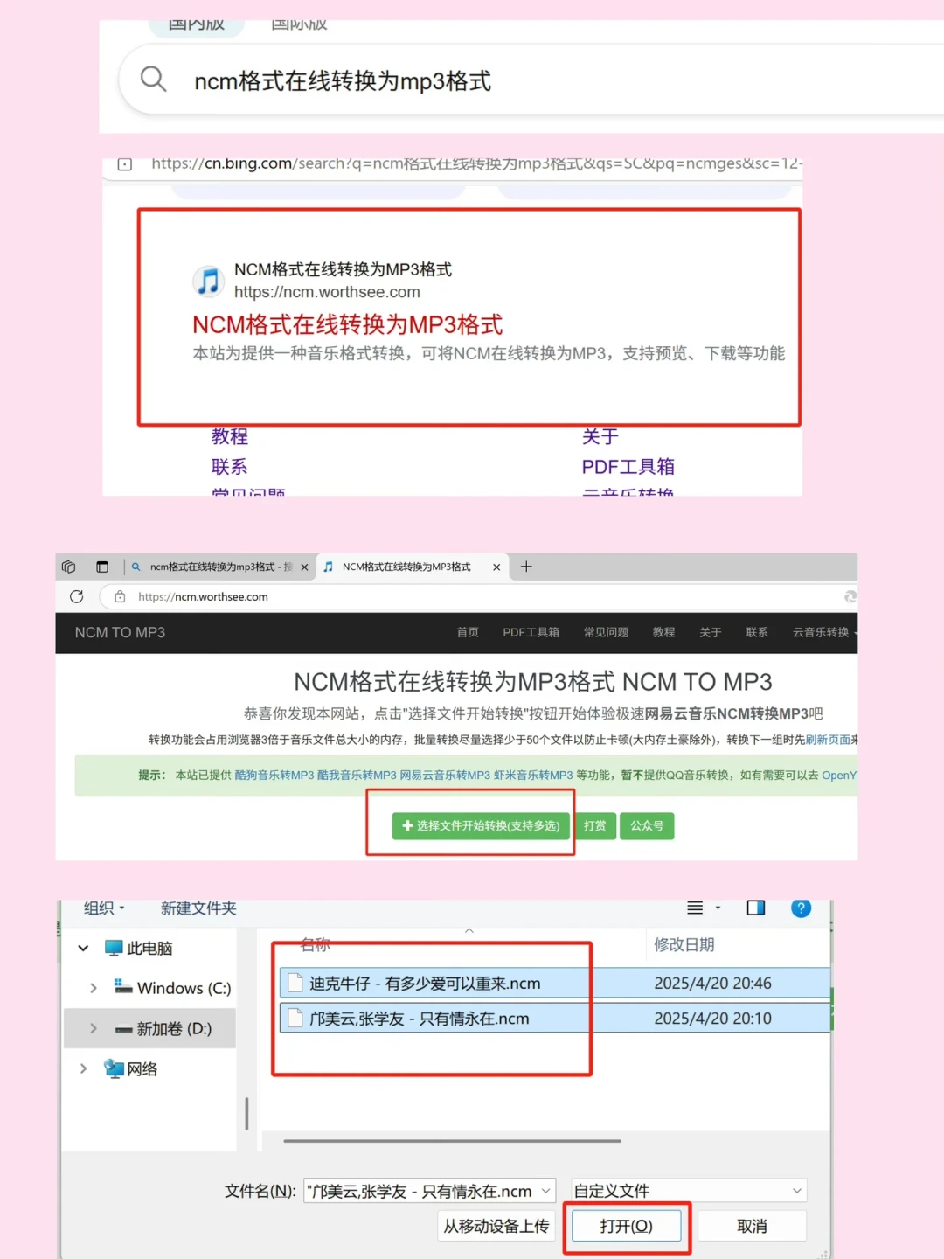Screen dimensions: 944x1259
Task: Click the 从移动设备上传 button
Action: tap(496, 1226)
